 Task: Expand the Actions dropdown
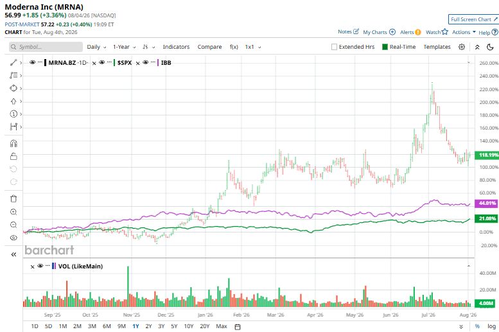pos(464,32)
